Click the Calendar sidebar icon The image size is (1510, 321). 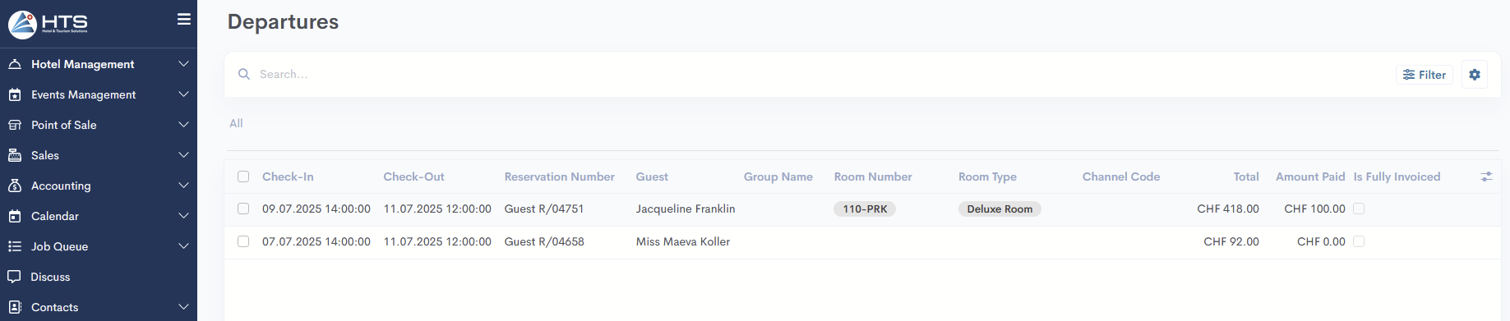coord(14,216)
